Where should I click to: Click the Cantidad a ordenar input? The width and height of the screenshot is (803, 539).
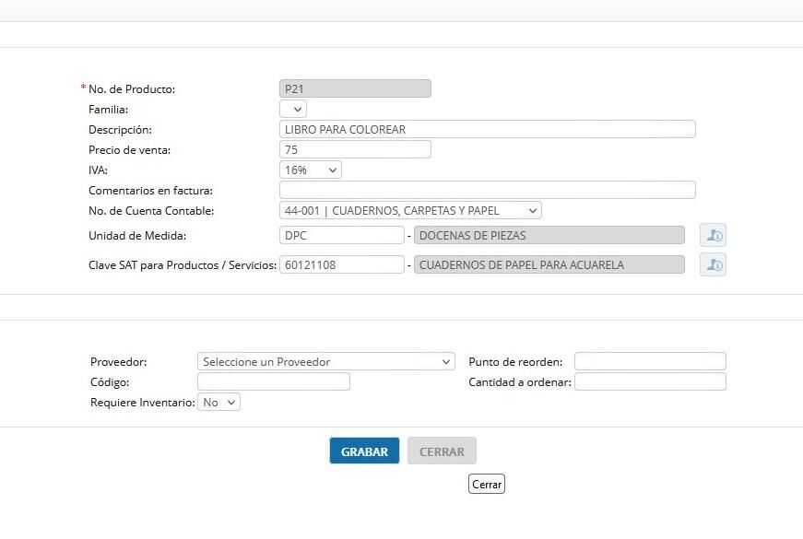[650, 381]
